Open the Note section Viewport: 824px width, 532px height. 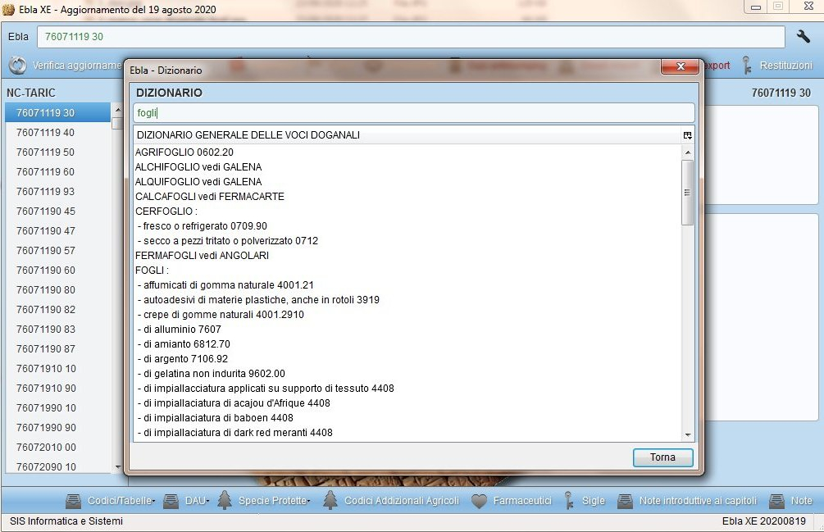[x=801, y=501]
